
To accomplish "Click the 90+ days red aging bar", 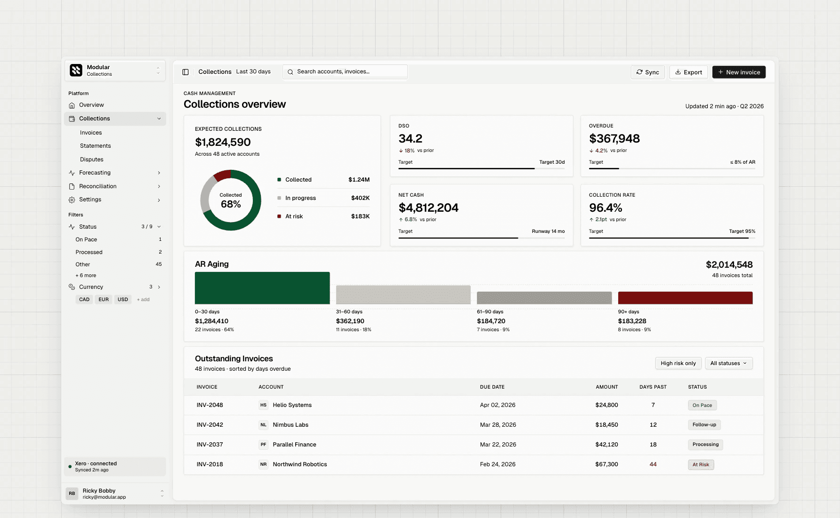I will point(685,298).
